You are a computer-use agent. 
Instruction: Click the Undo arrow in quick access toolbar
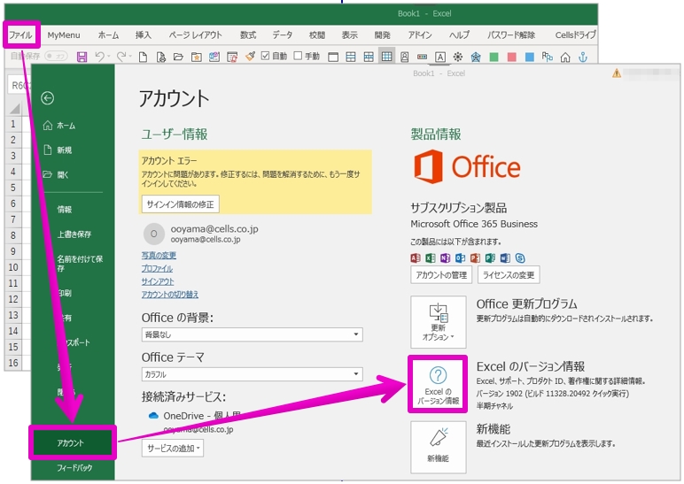tap(100, 57)
